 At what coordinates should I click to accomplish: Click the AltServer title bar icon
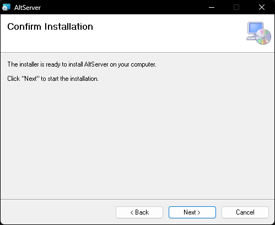point(6,7)
